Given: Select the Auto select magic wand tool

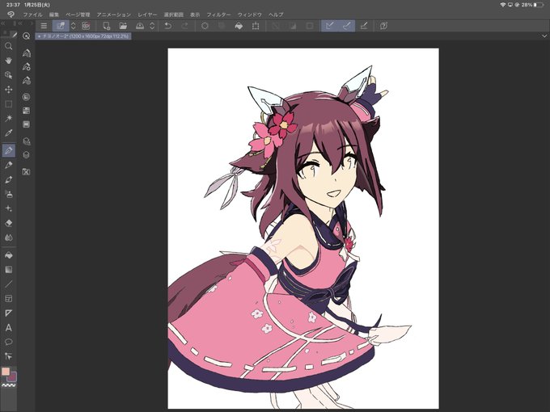Looking at the screenshot, I should [9, 119].
